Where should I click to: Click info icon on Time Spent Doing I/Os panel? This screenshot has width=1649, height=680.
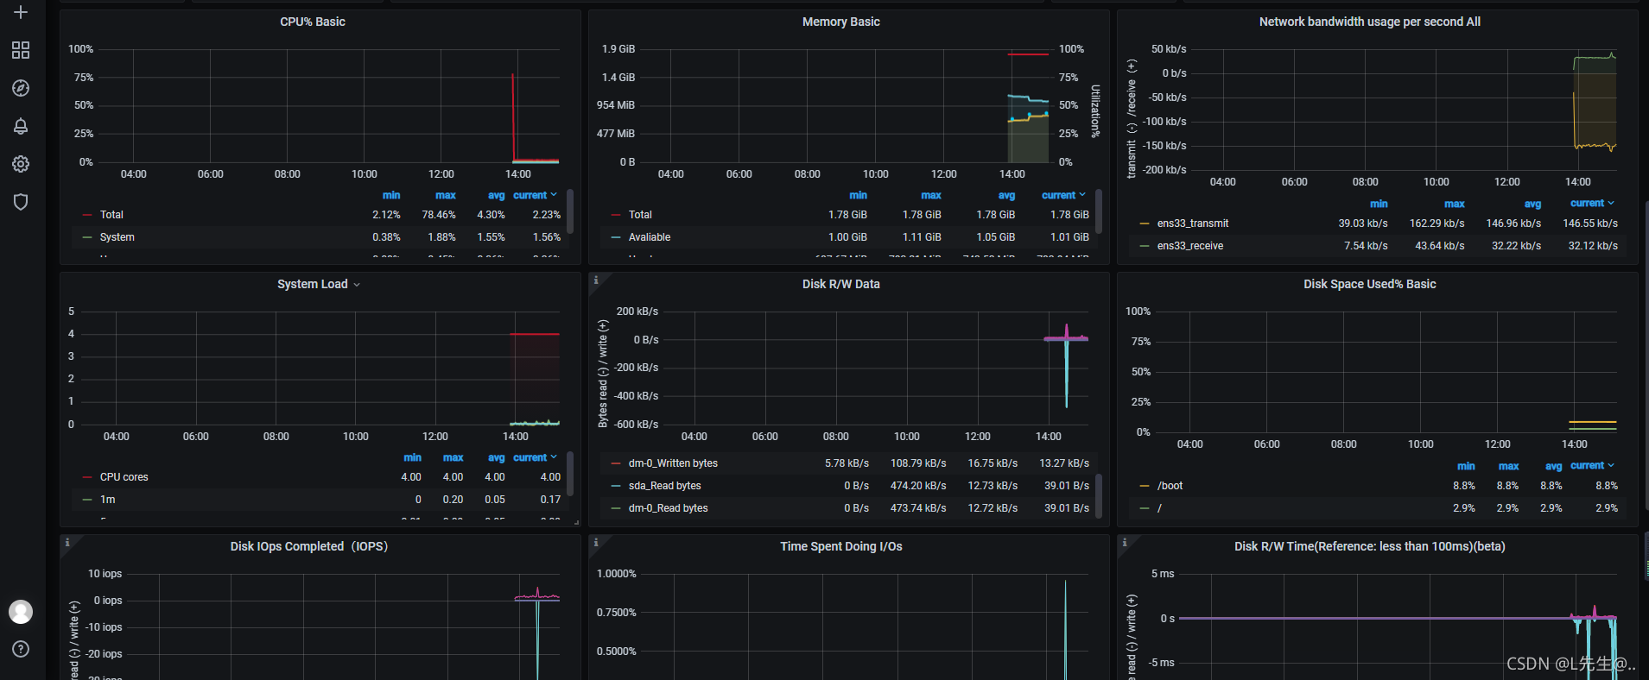click(596, 542)
